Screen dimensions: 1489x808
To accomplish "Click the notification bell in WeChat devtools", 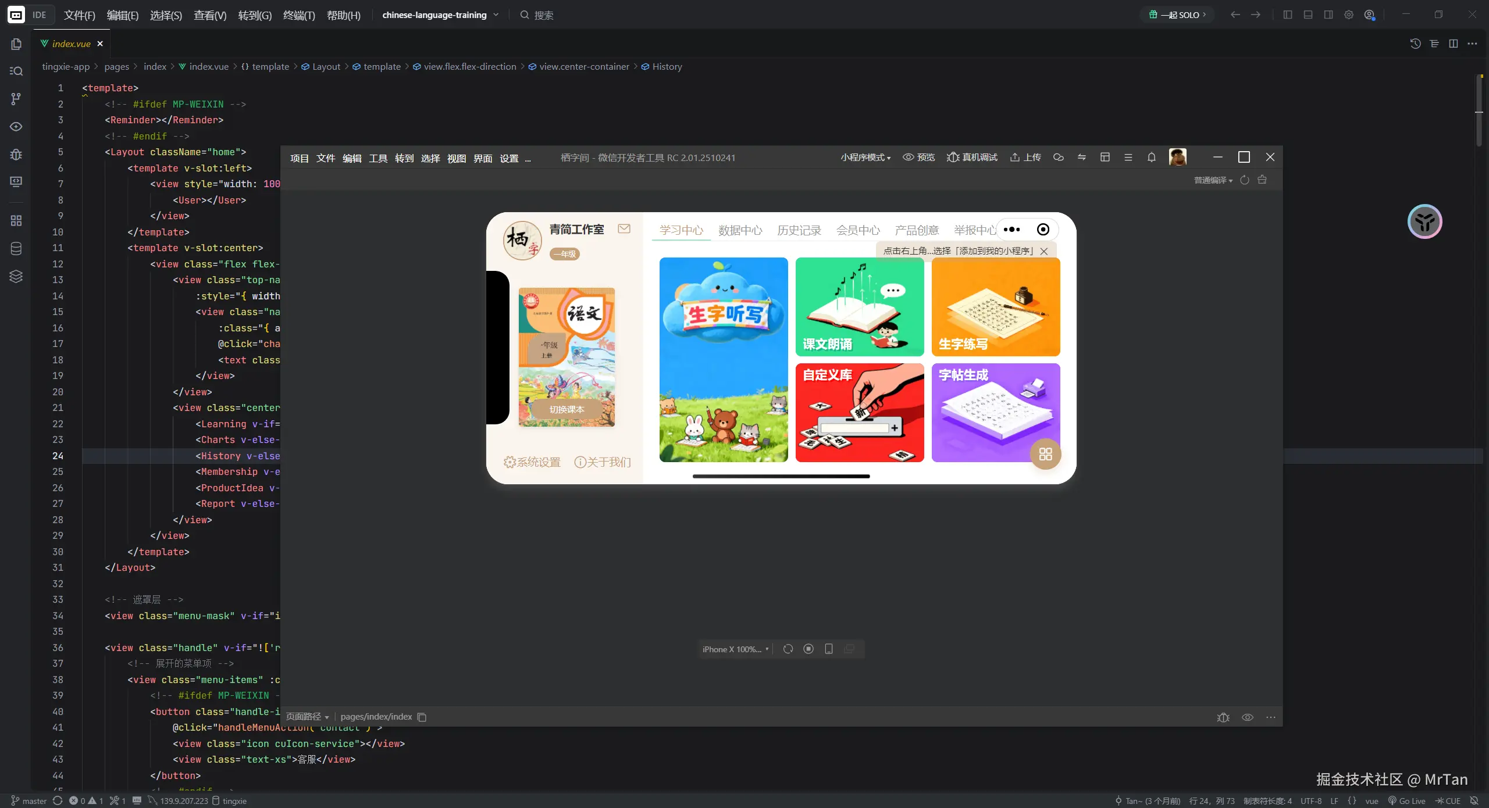I will (1151, 158).
